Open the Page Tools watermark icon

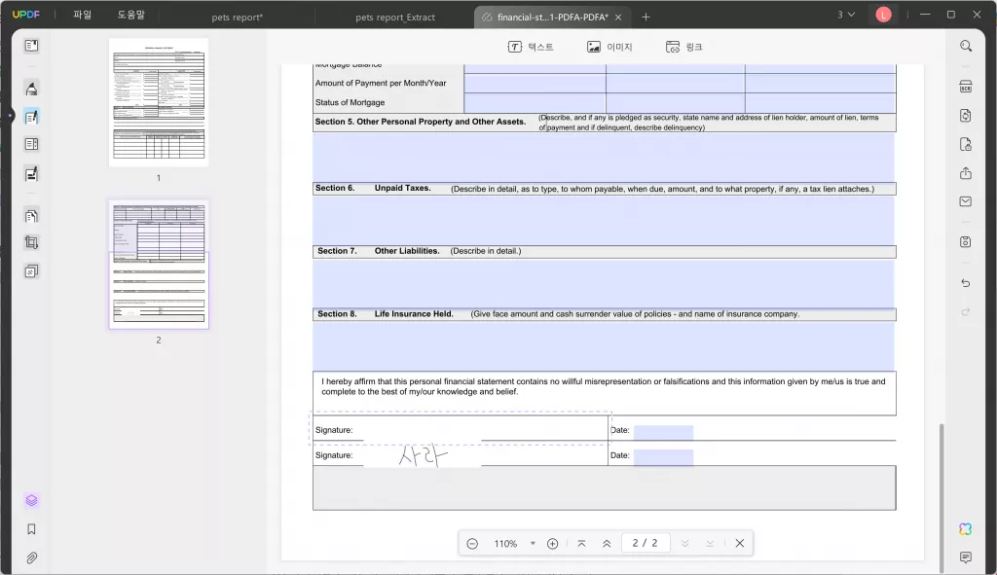click(31, 271)
